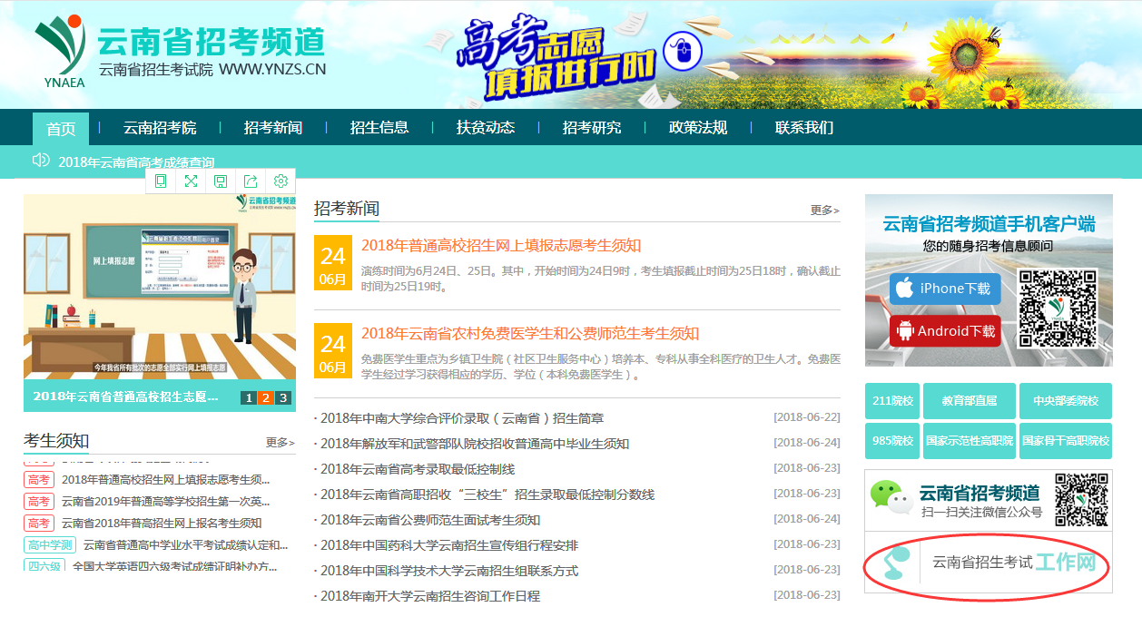Open the gear settings icon above slideshow
1142x617 pixels.
click(x=281, y=181)
